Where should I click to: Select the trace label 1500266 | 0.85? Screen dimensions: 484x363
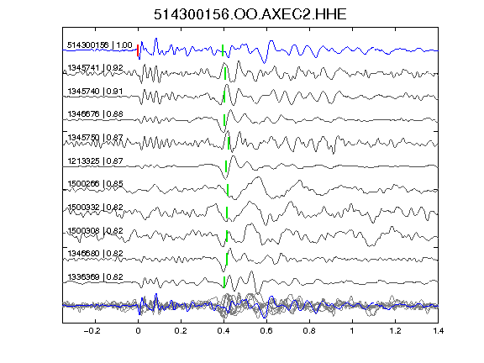tap(96, 184)
